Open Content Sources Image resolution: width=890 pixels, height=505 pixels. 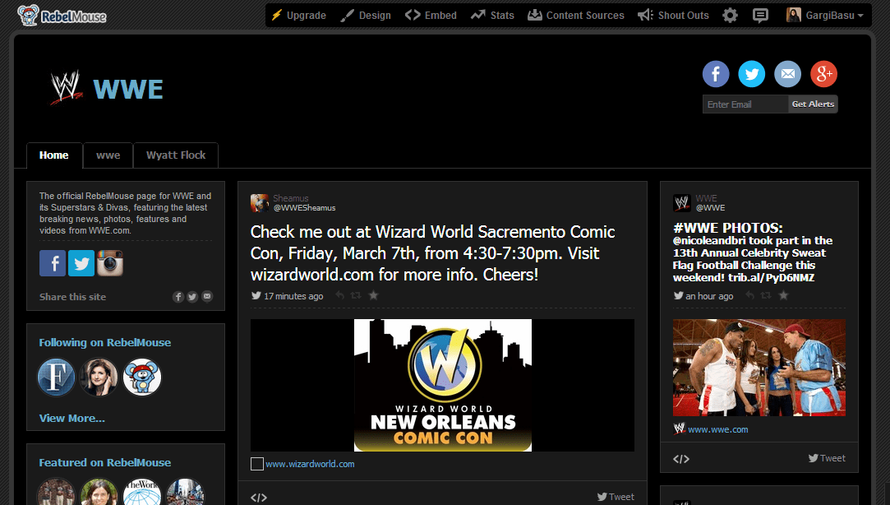(575, 16)
